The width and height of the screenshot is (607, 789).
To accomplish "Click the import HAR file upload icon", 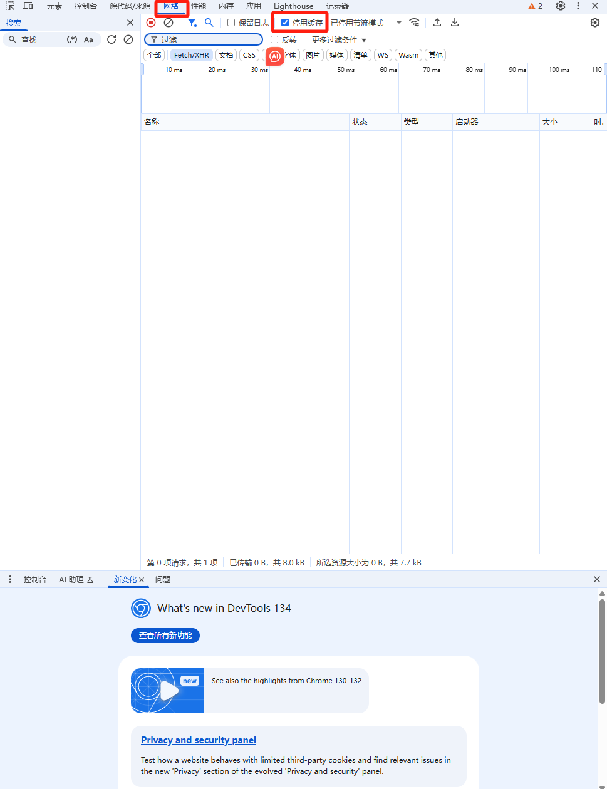I will point(437,23).
